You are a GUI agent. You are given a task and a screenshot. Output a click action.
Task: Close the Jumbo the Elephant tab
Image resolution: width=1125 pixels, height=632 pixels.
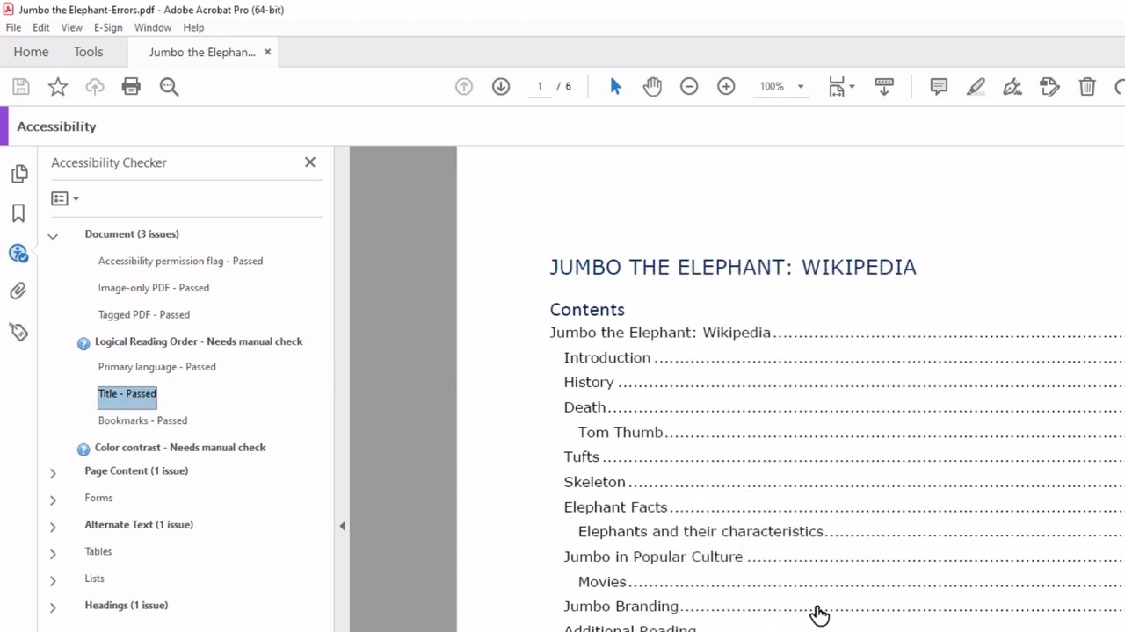coord(267,52)
